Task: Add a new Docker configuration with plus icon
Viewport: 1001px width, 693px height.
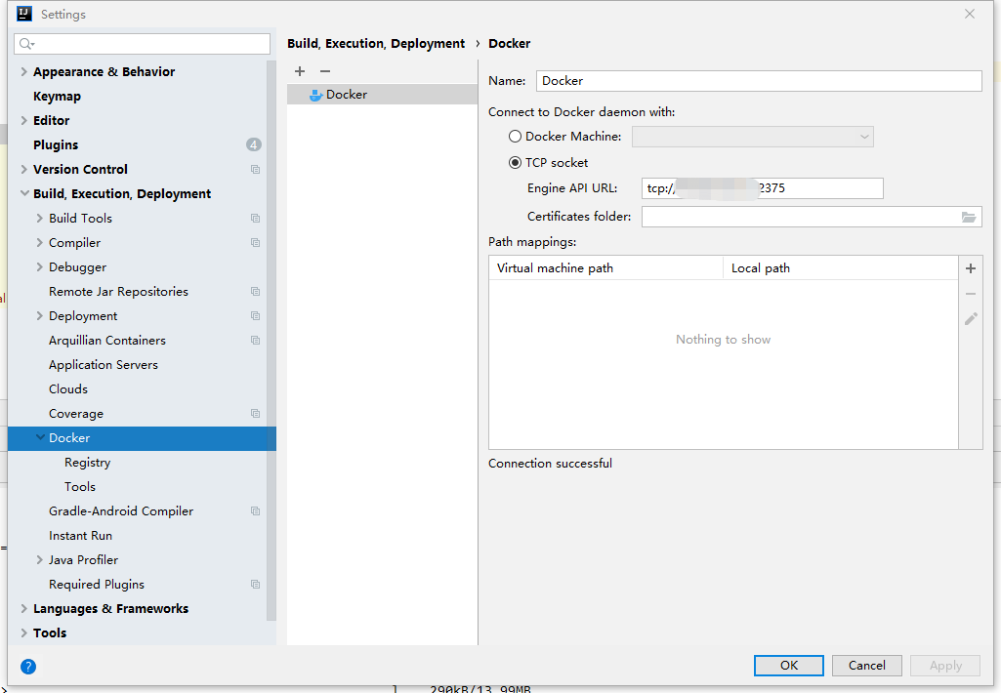Action: click(x=300, y=71)
